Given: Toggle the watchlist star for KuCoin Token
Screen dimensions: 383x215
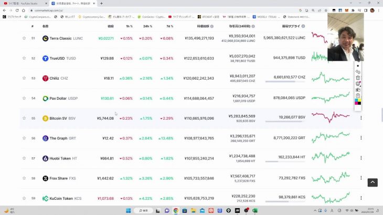Looking at the screenshot, I should point(24,198).
